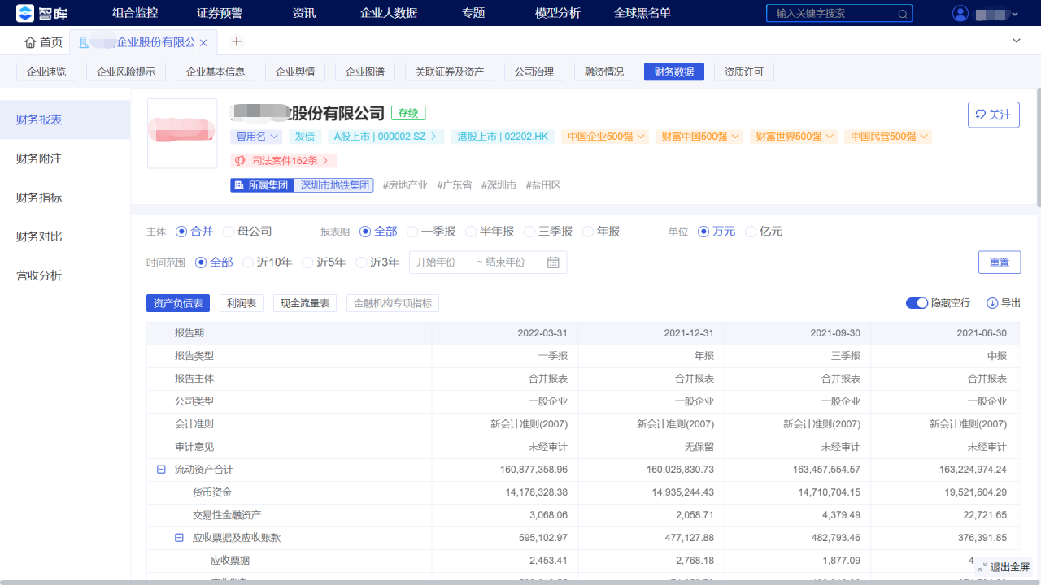Expand the 曾用名 dropdown tag

click(x=256, y=136)
